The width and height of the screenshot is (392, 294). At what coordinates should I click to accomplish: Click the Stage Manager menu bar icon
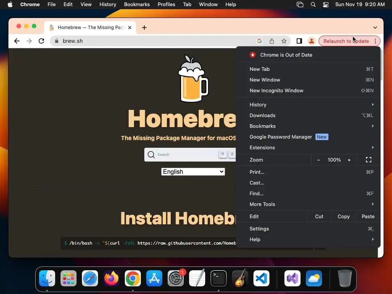coord(300,5)
